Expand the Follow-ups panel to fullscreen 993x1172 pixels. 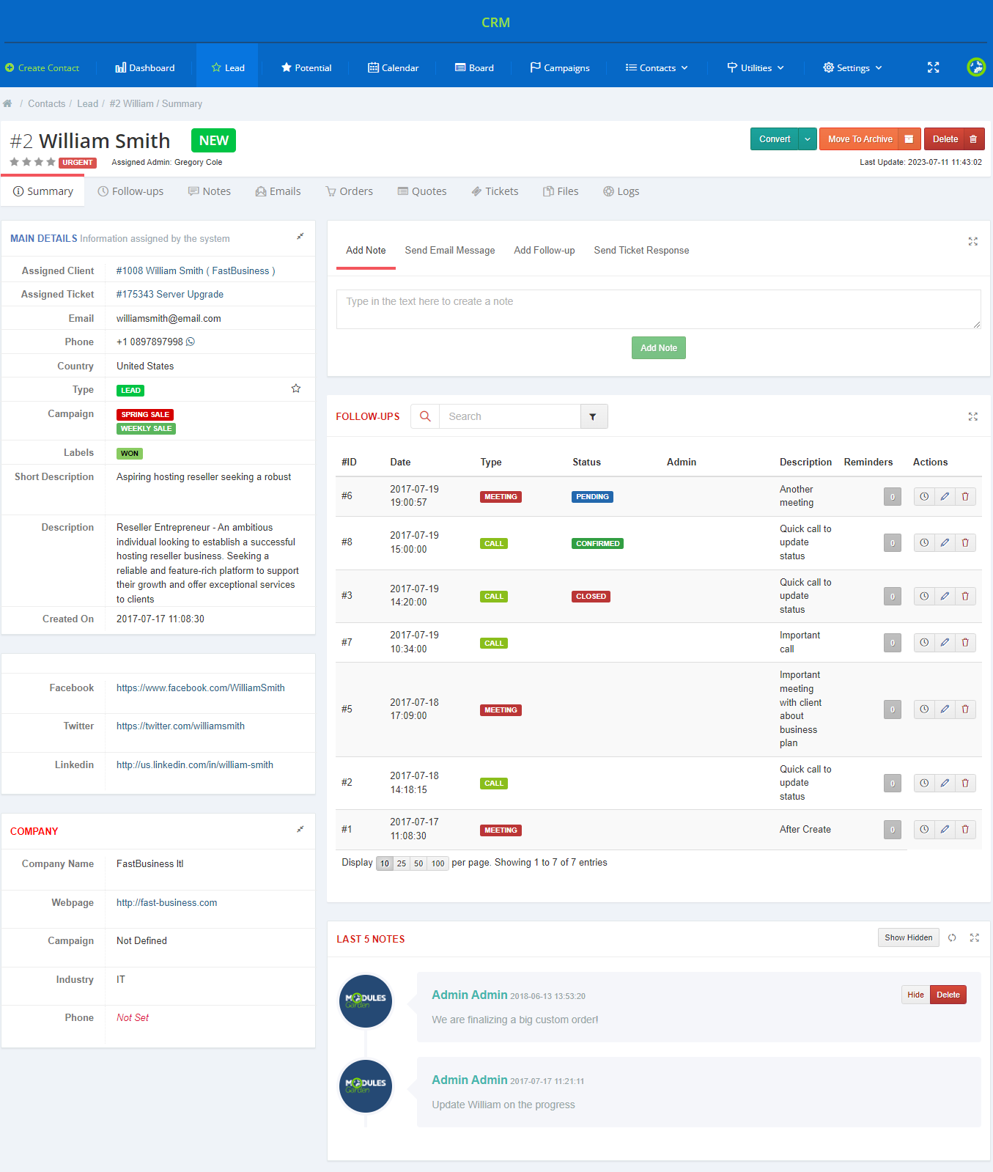(x=973, y=416)
